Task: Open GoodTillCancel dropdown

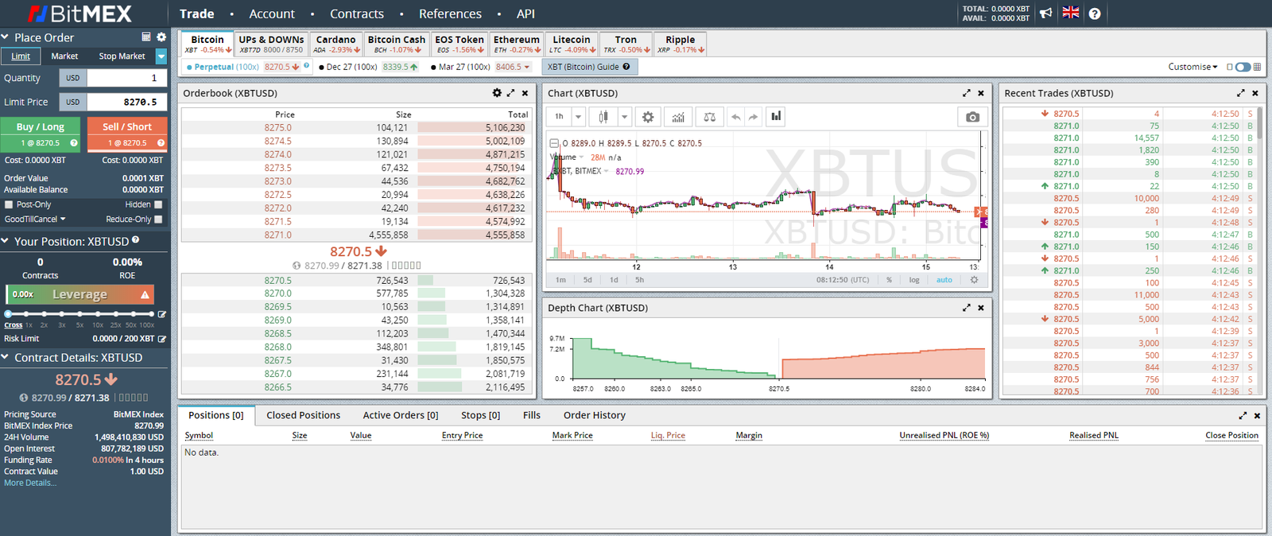Action: pos(35,219)
